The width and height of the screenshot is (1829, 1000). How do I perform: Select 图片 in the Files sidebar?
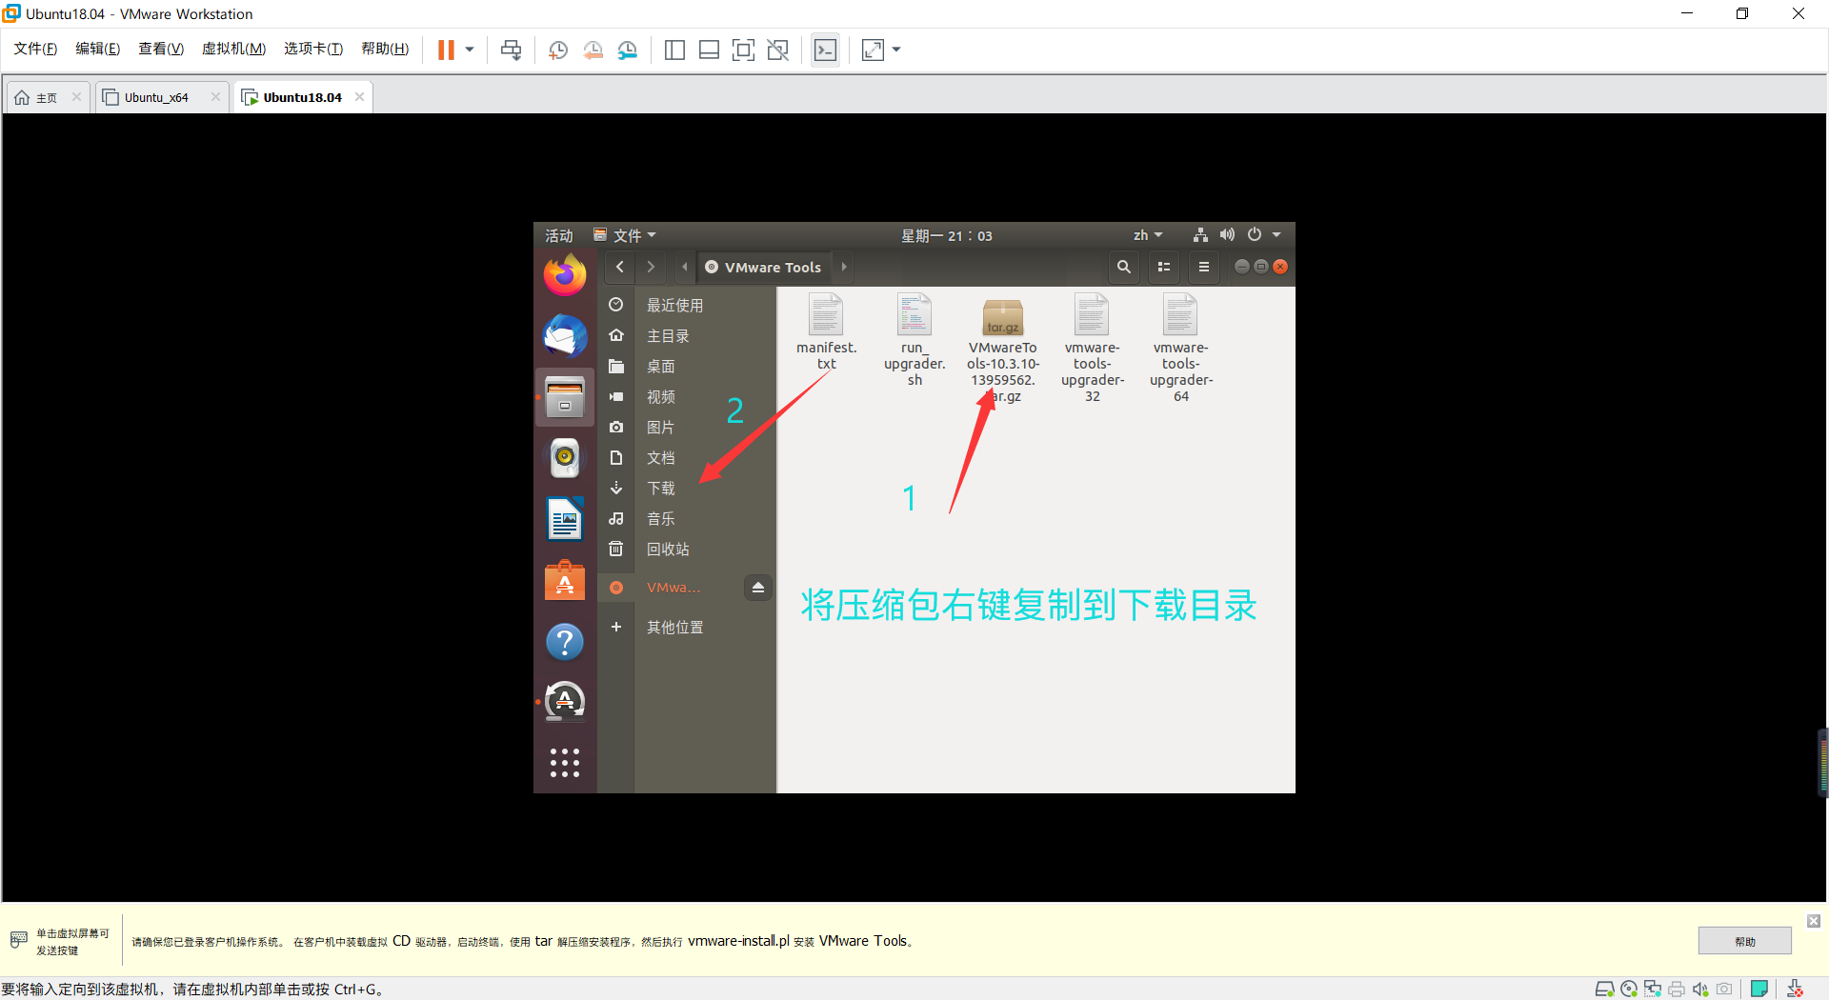click(687, 427)
